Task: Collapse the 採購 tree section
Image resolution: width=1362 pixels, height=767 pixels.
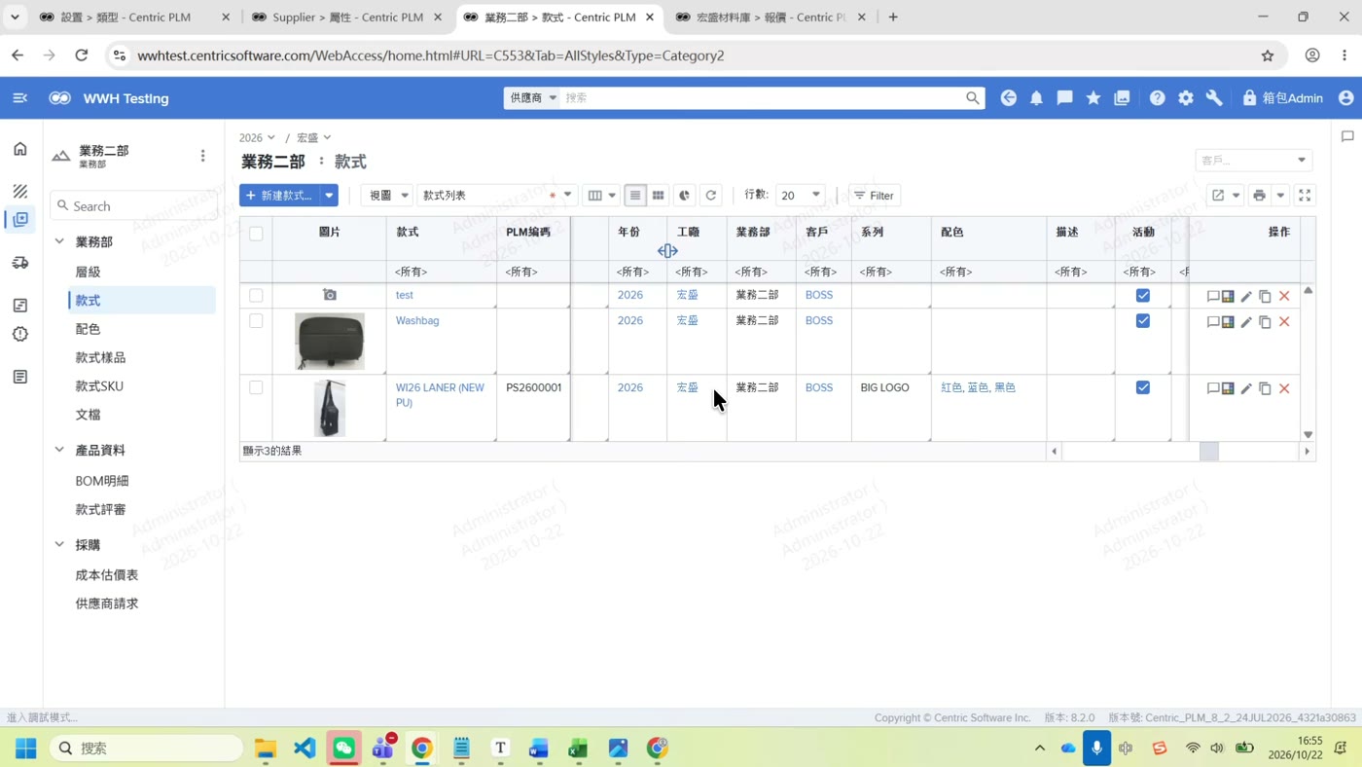Action: point(59,545)
